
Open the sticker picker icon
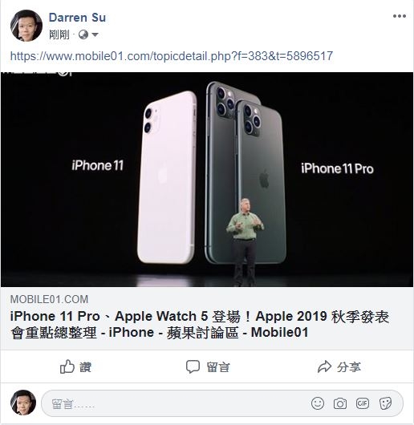[385, 403]
